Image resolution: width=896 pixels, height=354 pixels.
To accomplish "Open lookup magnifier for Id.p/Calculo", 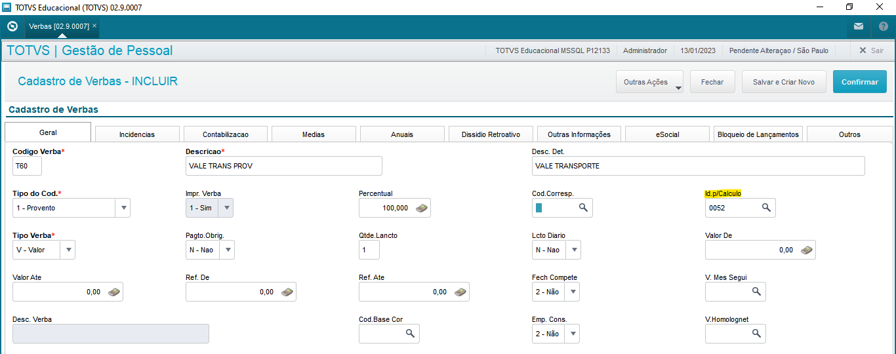I will [766, 208].
